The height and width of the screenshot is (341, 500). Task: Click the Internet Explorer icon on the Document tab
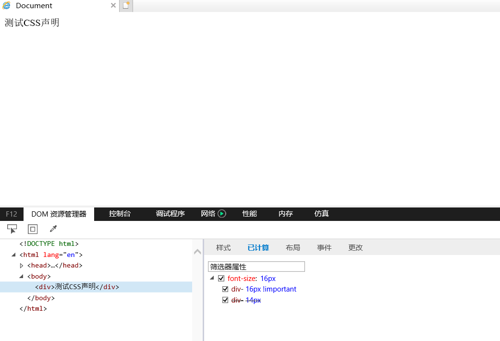(x=7, y=6)
